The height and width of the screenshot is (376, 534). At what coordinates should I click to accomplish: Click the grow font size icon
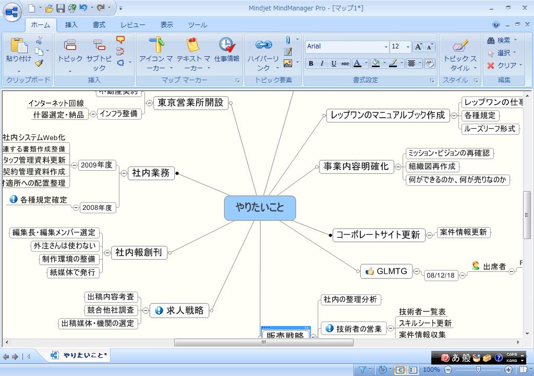(418, 47)
